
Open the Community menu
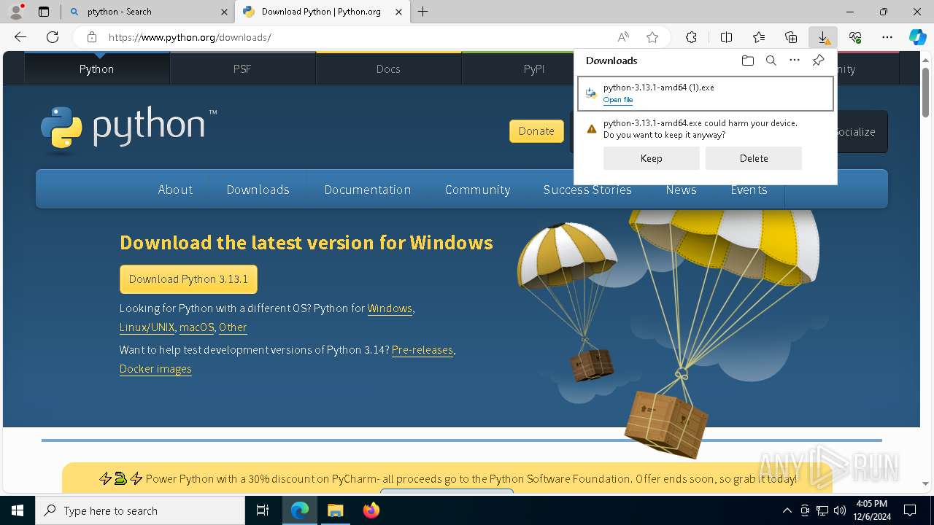point(477,190)
